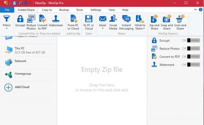
Task: Select the Homegroup label
Action: pyautogui.click(x=23, y=74)
